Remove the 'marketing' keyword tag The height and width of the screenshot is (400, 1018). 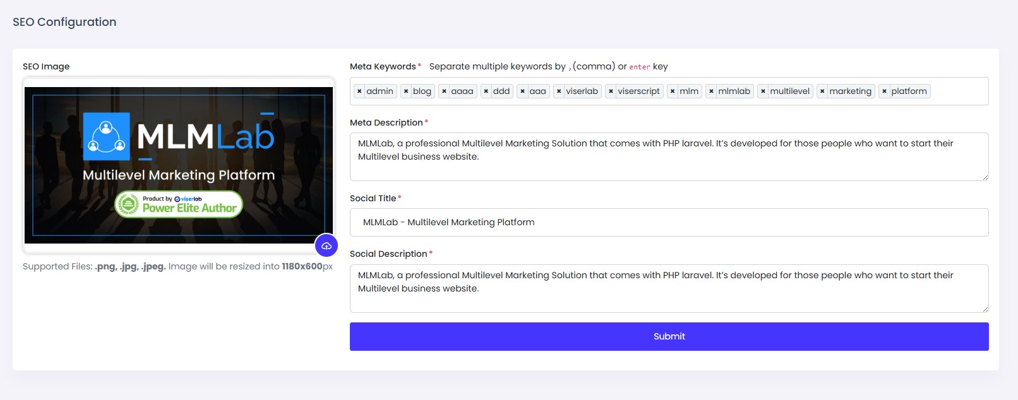pos(822,91)
